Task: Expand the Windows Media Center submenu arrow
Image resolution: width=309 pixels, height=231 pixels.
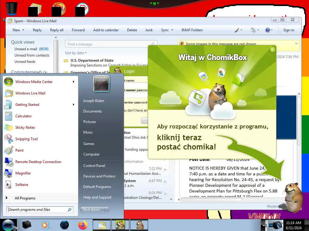Action: 74,82
